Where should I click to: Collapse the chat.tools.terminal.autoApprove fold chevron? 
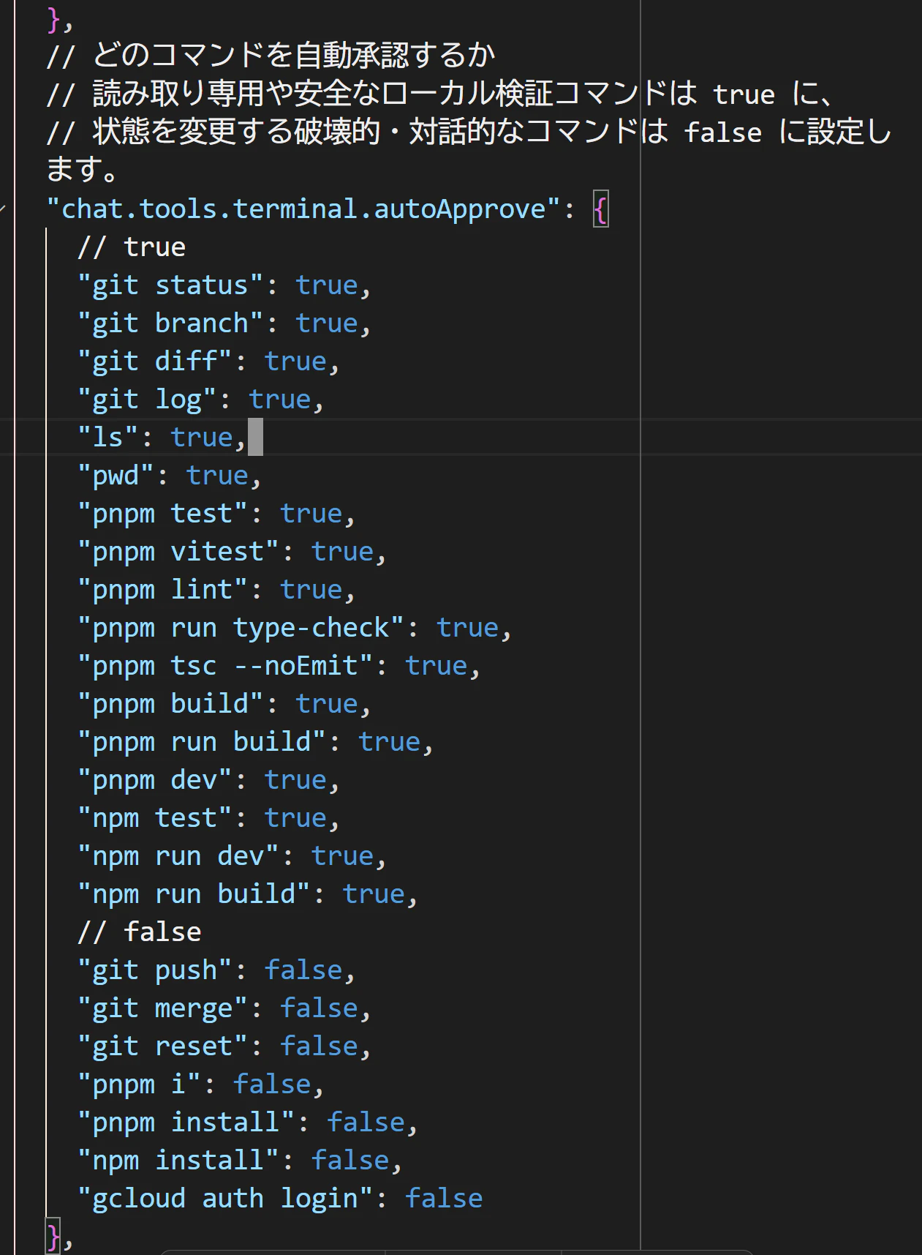[x=4, y=210]
